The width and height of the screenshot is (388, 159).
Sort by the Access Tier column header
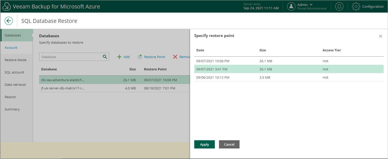[332, 50]
